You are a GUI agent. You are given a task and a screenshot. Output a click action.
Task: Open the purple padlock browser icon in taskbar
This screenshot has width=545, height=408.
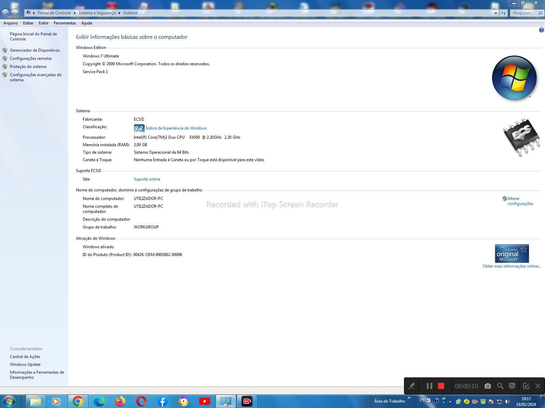[184, 402]
